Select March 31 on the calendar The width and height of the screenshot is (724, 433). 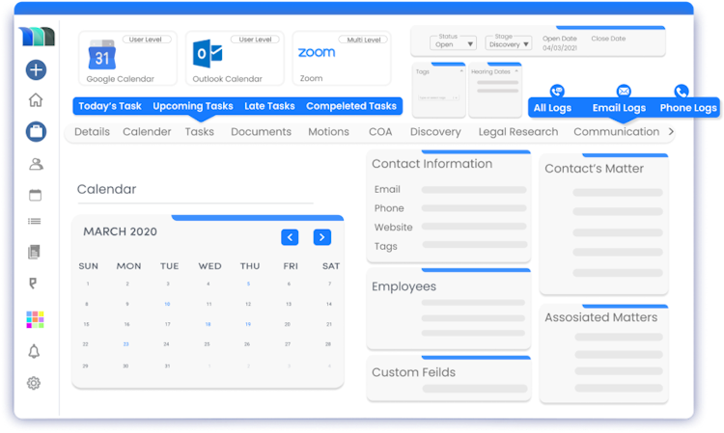[x=167, y=366]
